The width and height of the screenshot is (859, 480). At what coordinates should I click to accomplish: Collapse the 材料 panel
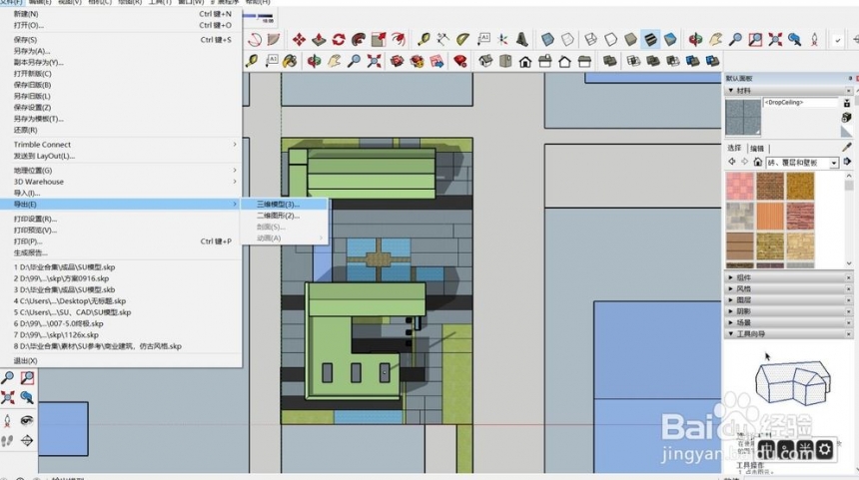(731, 90)
